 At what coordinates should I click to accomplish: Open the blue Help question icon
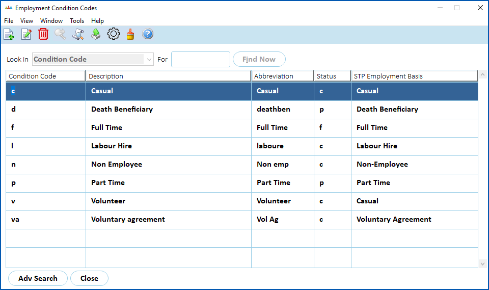148,34
